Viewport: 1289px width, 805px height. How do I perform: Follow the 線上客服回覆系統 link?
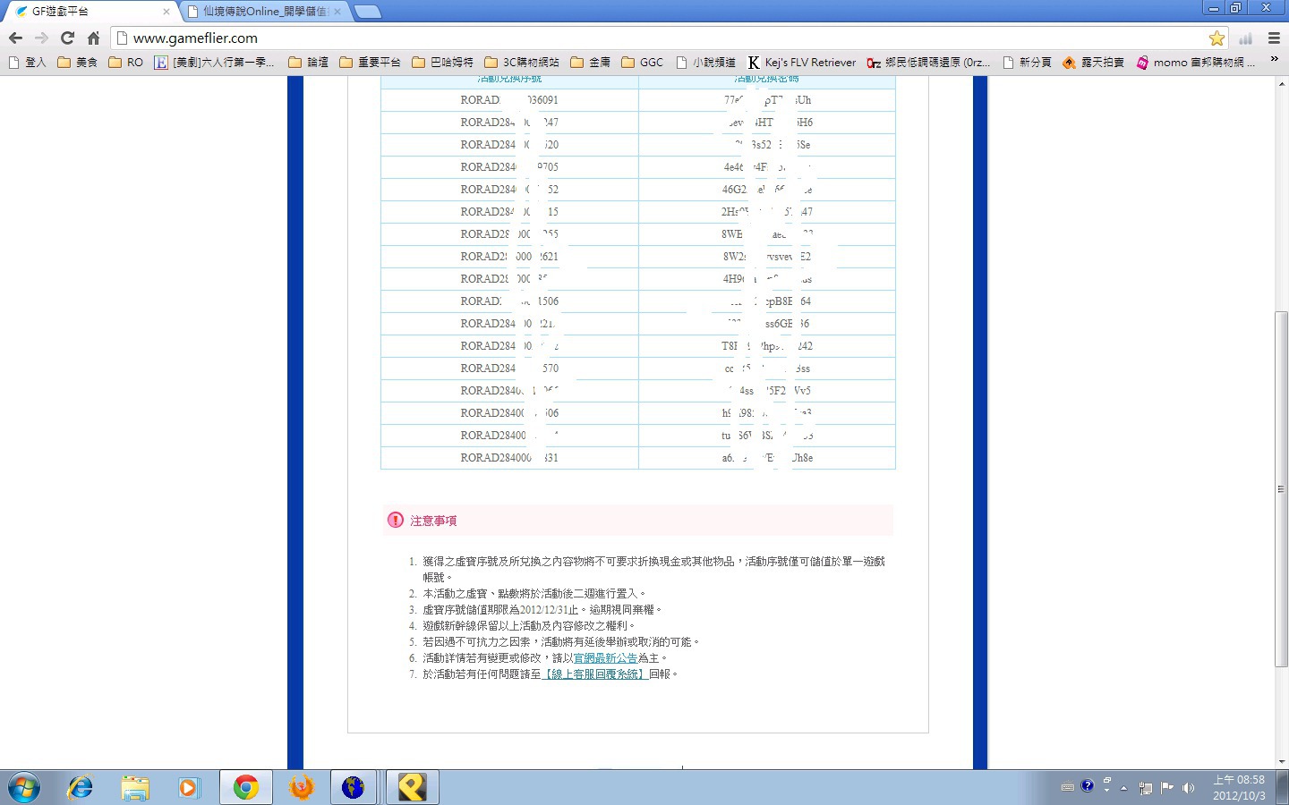[595, 674]
